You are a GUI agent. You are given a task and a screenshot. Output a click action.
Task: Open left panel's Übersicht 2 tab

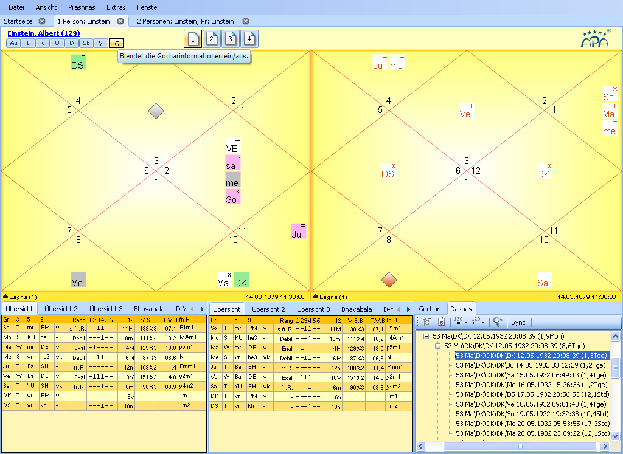[61, 309]
